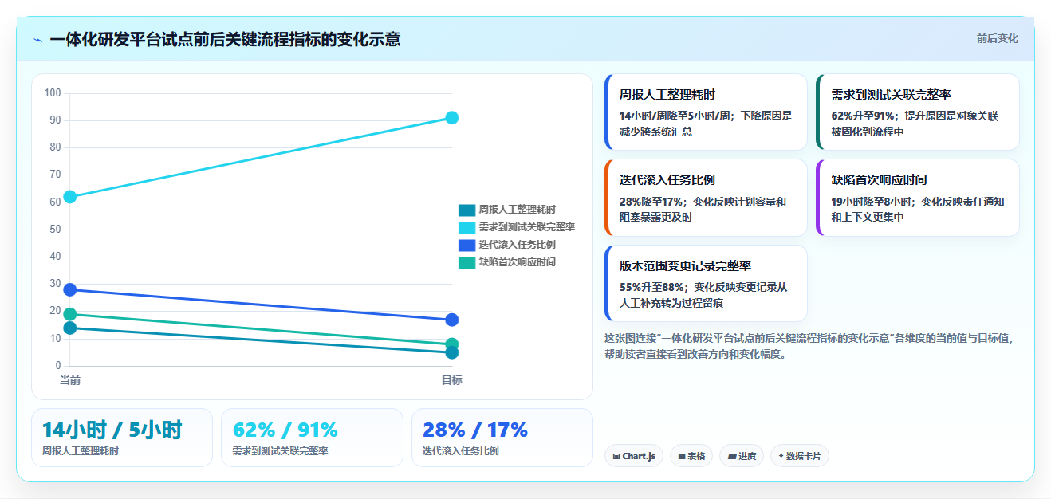Select the 数据卡片 tag chip
1051x499 pixels.
[800, 456]
